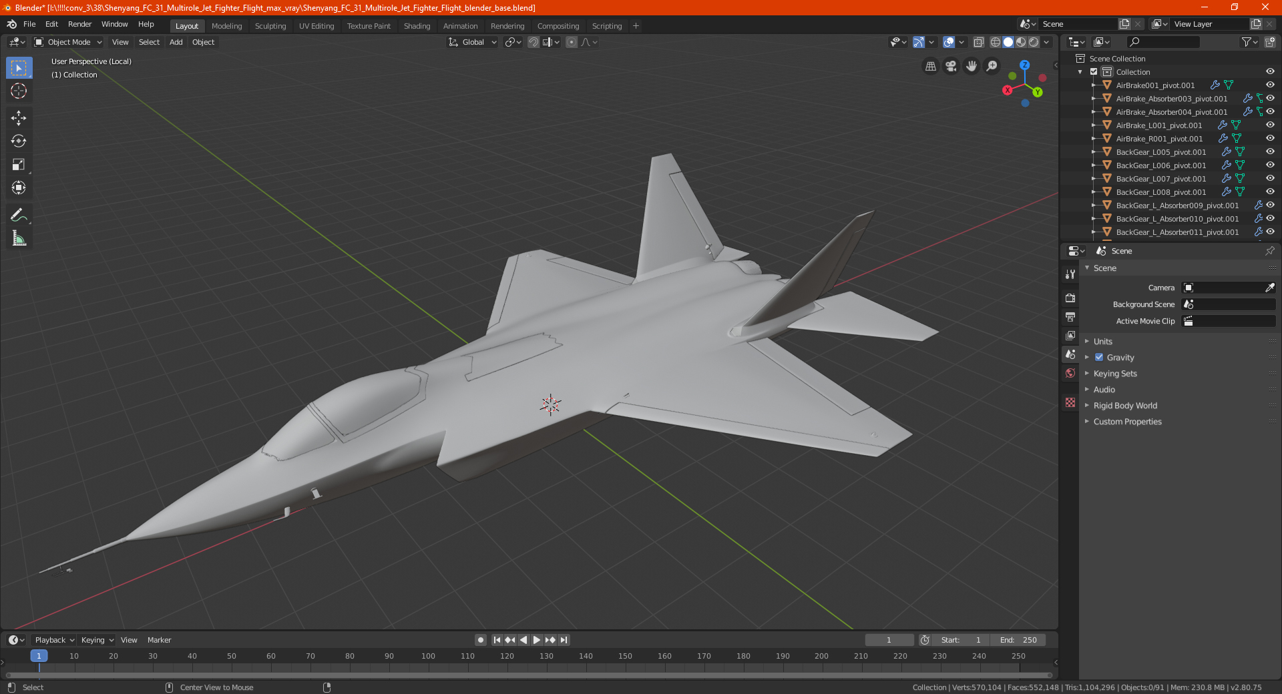
Task: Click the timeline scrollbar
Action: tap(529, 675)
